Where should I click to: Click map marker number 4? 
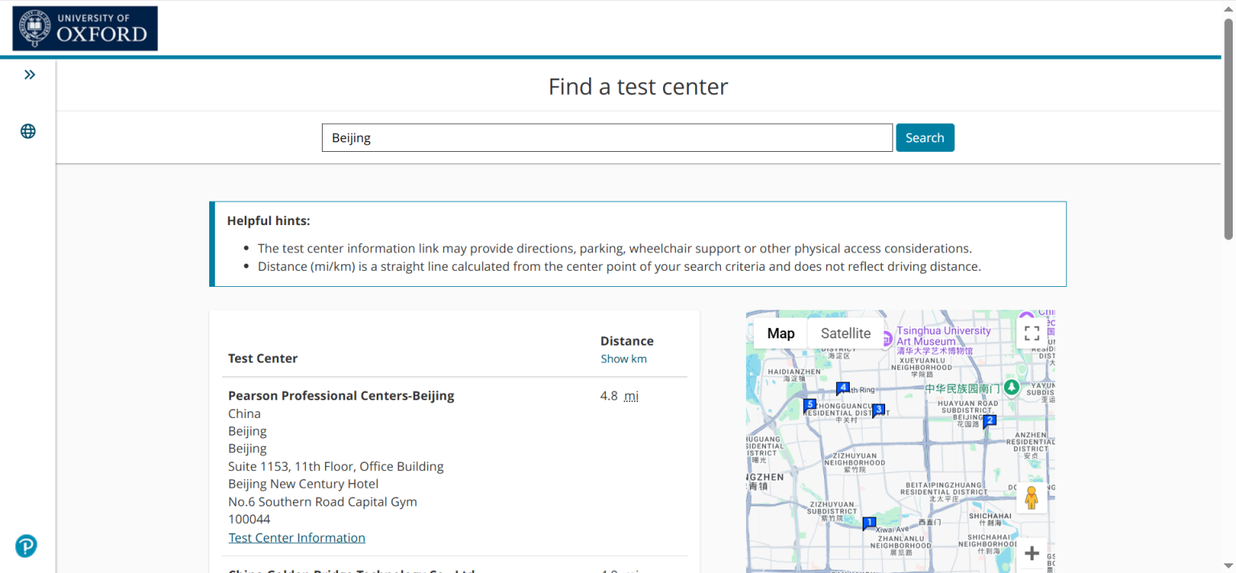843,388
